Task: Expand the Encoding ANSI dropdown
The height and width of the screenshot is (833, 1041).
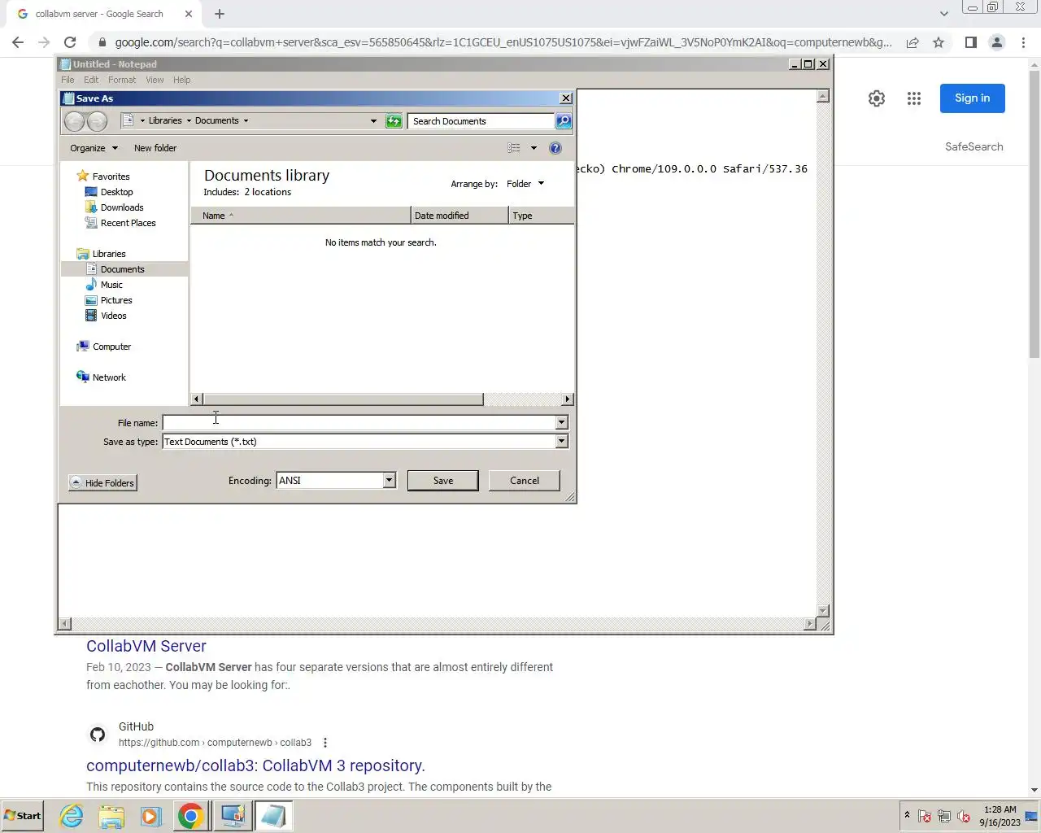Action: pyautogui.click(x=389, y=481)
